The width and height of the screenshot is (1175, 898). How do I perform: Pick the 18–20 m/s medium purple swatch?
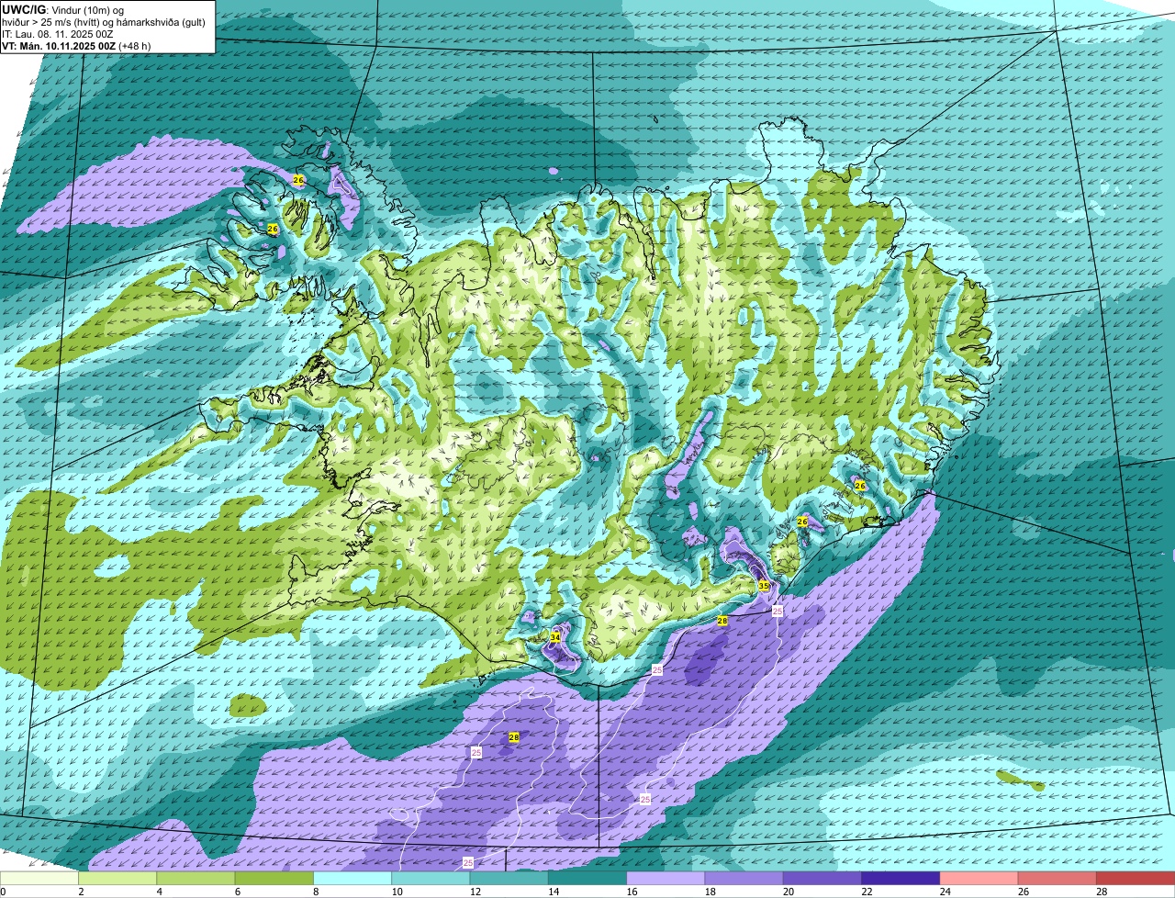pos(744,879)
